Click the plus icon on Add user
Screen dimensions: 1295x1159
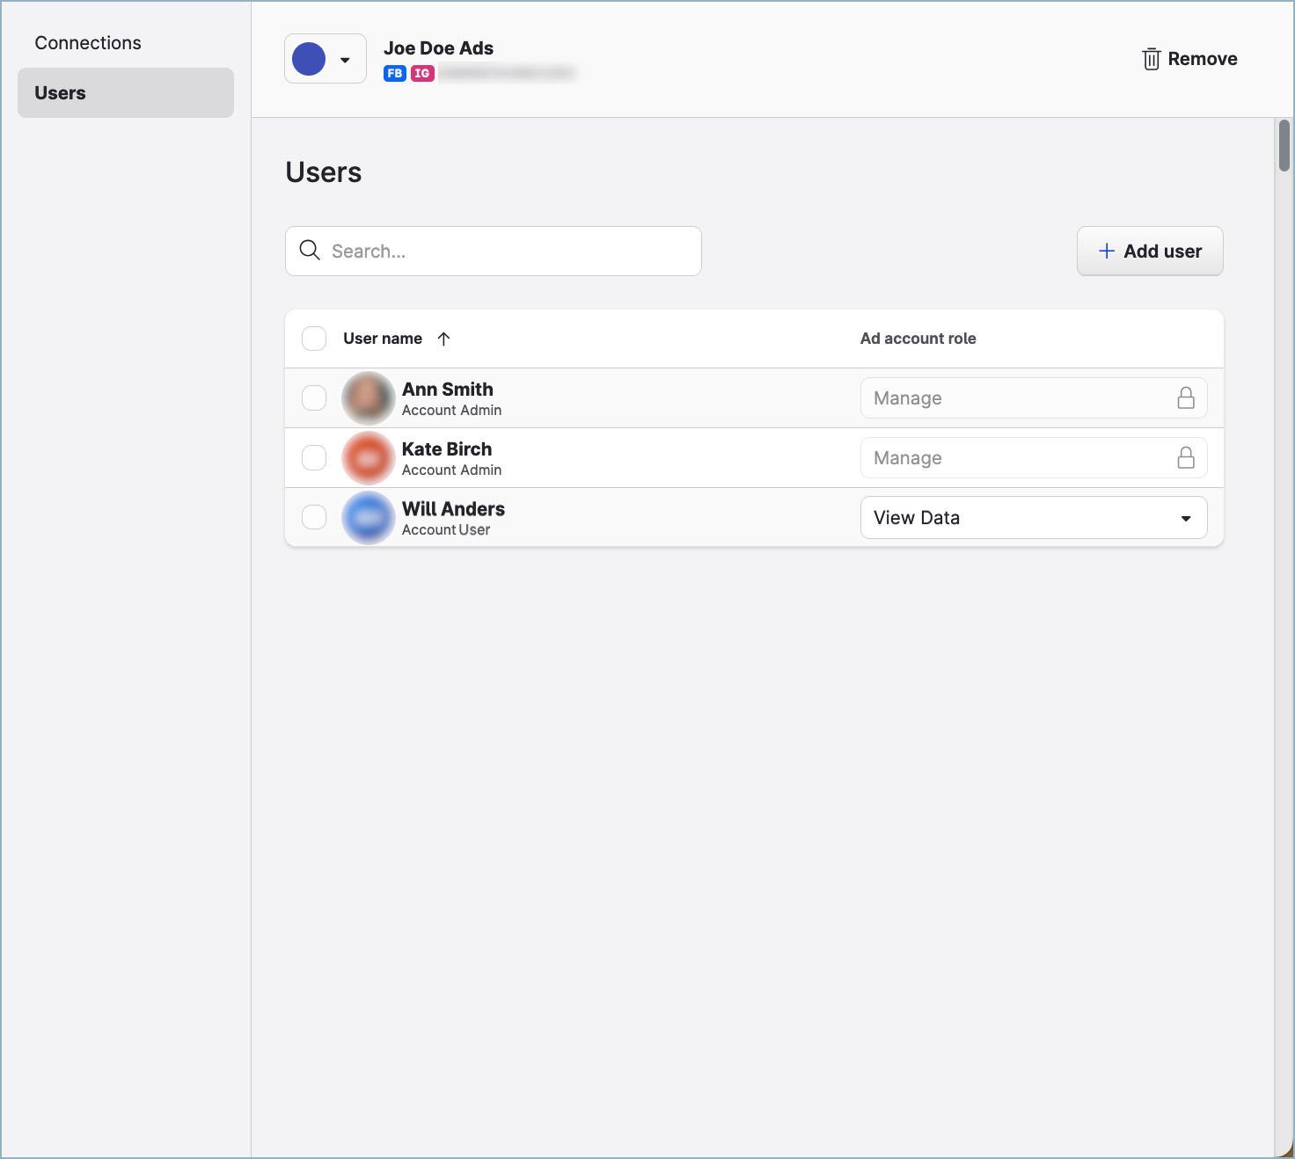(x=1107, y=251)
